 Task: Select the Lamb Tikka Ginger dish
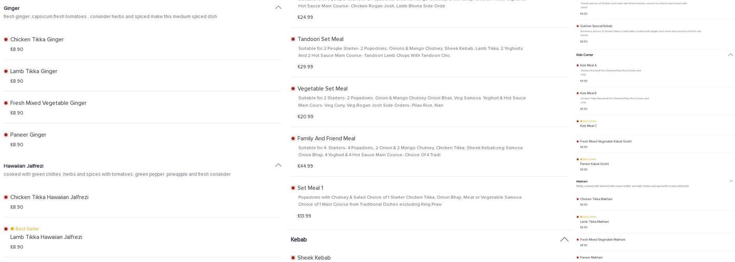coord(34,71)
